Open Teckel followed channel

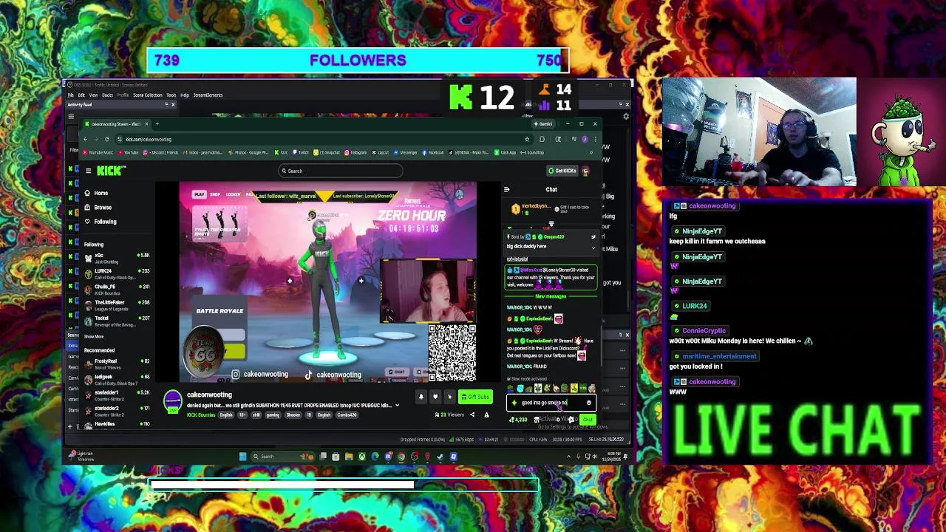(117, 320)
